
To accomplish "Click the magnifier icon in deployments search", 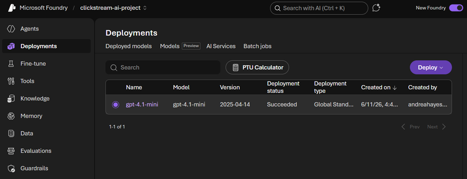I will pyautogui.click(x=113, y=68).
